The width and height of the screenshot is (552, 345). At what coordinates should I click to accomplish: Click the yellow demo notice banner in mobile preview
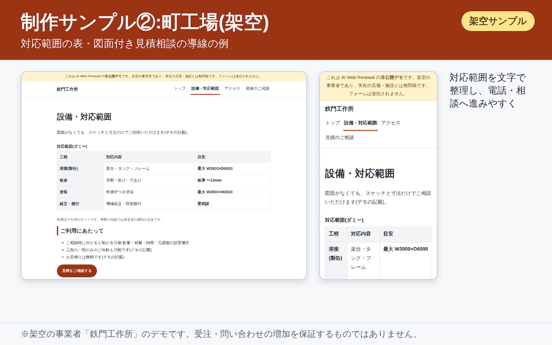click(378, 86)
